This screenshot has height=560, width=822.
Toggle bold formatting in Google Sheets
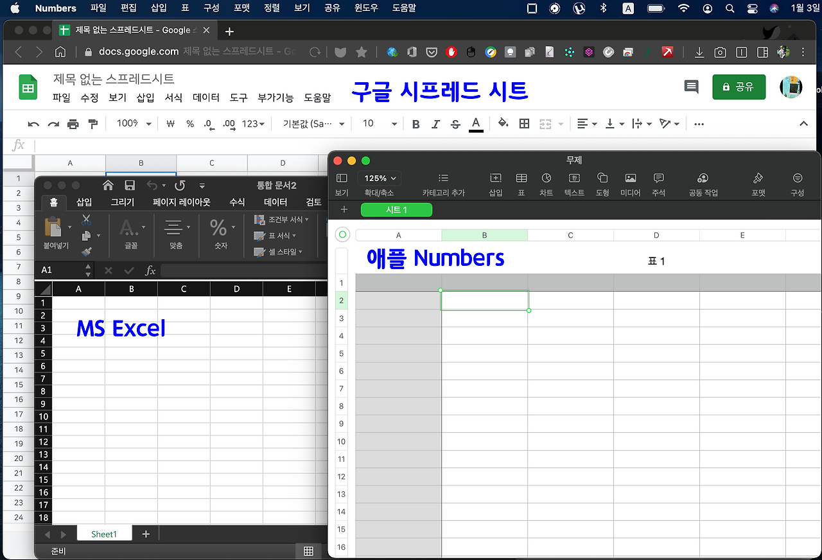[x=415, y=124]
